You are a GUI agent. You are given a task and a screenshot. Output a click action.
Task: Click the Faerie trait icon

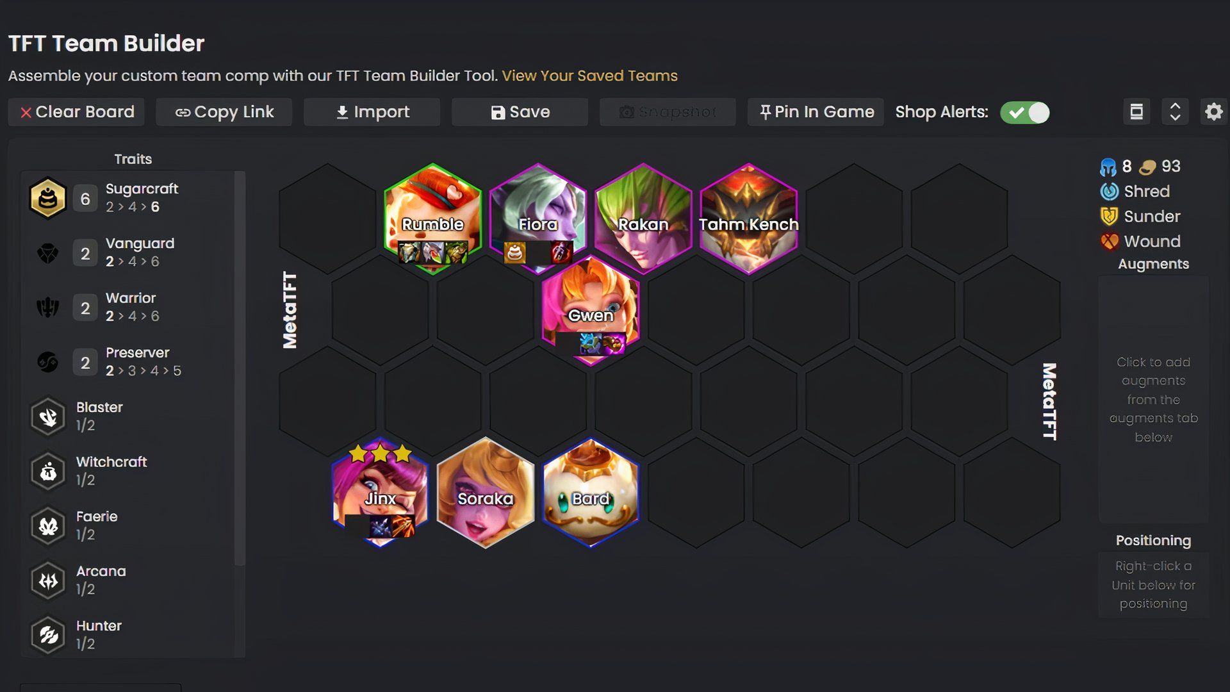click(x=47, y=525)
